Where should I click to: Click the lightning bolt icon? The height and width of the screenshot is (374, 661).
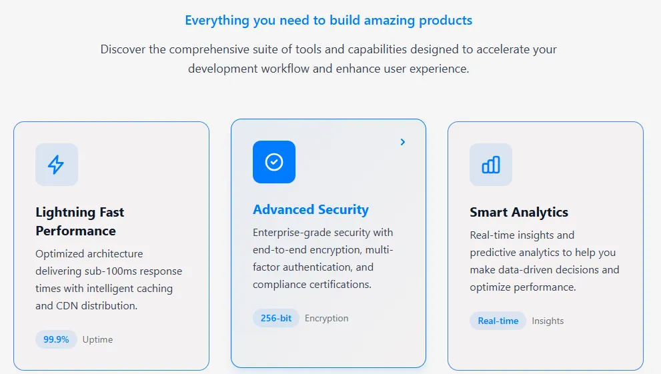(x=57, y=165)
